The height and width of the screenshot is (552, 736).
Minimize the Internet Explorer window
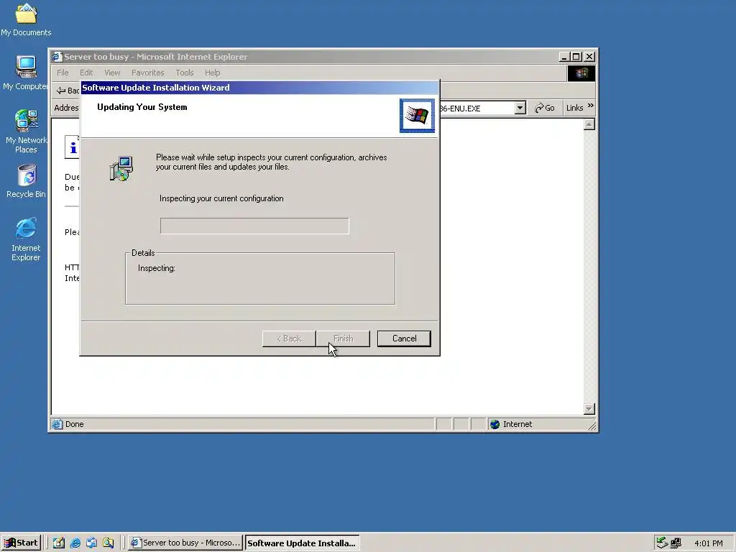tap(565, 57)
